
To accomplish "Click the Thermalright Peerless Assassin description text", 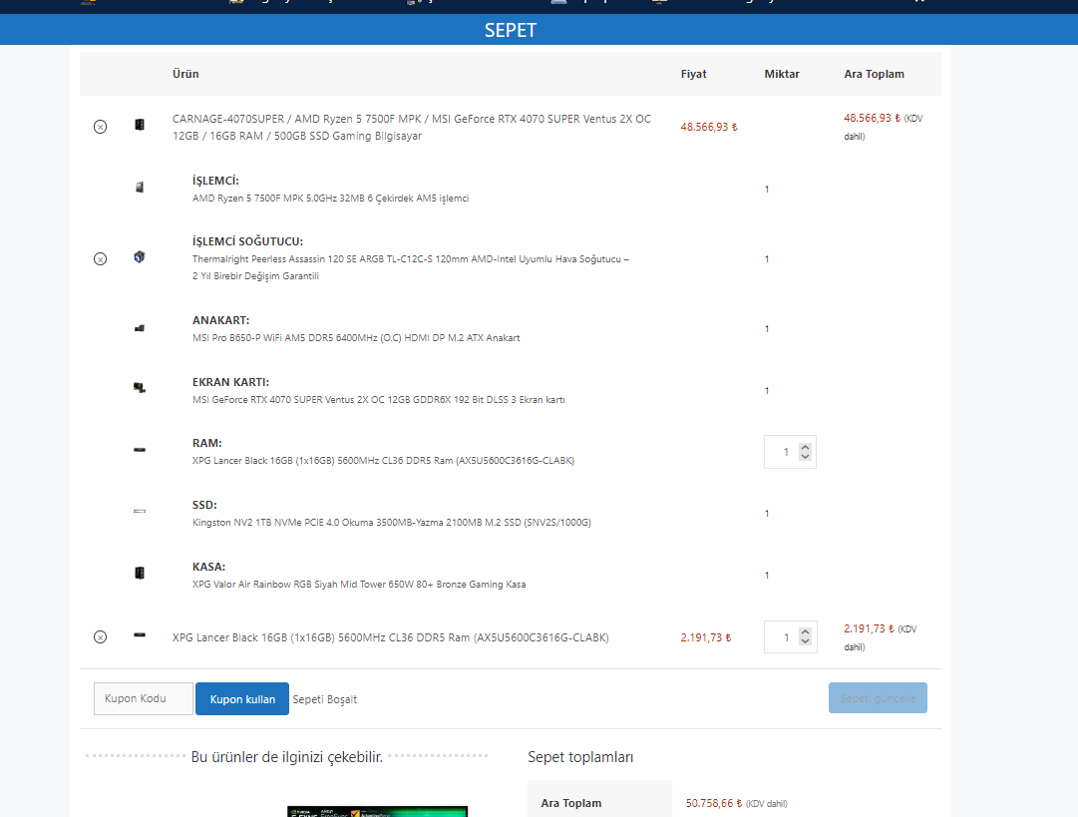I will 411,267.
